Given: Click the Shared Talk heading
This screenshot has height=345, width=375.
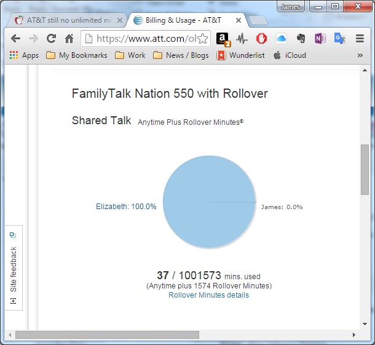Looking at the screenshot, I should (x=101, y=121).
